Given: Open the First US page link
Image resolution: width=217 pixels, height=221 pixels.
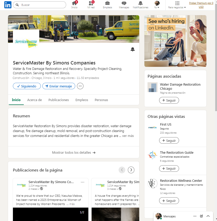Looking at the screenshot, I should (166, 125).
